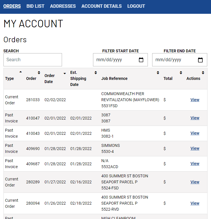Select order number 280094 cell

33,203
